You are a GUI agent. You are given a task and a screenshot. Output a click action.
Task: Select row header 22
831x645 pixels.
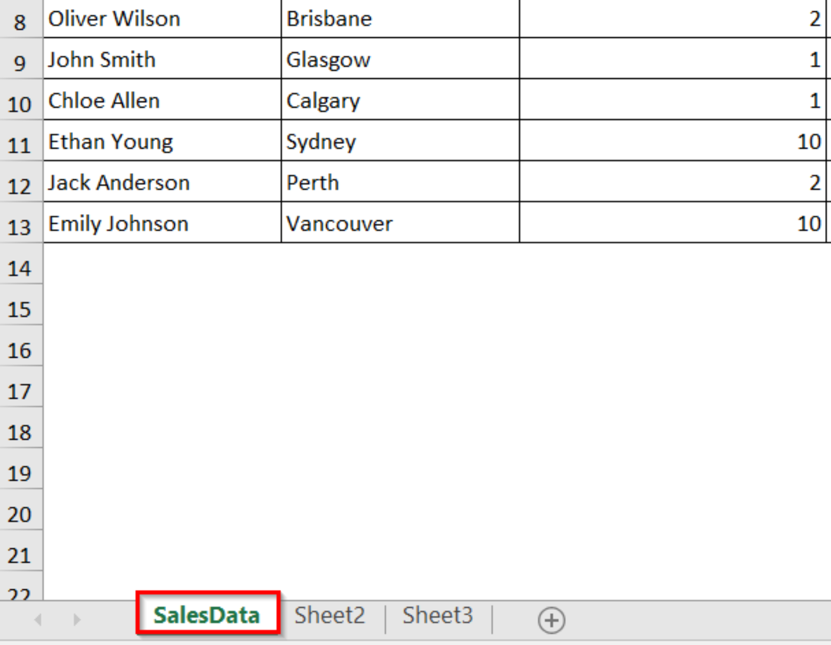21,593
